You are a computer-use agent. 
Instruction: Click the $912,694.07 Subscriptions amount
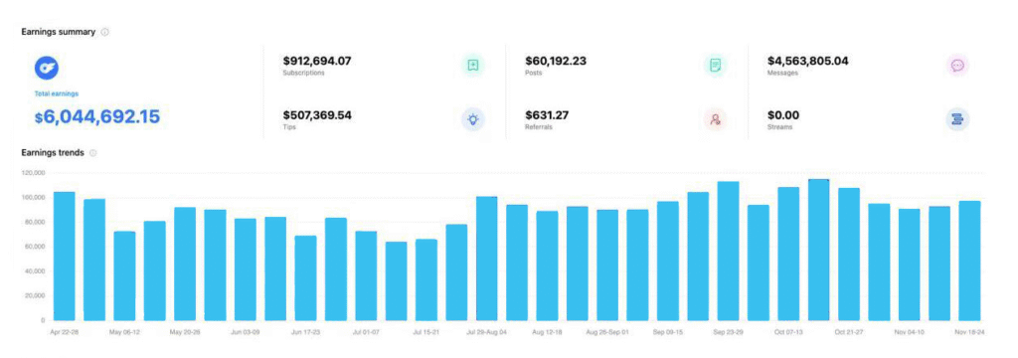point(317,61)
